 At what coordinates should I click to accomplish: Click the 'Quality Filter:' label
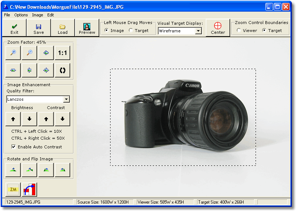pos(20,91)
